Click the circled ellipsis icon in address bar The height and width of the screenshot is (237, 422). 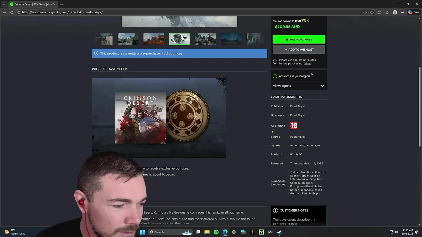click(x=365, y=12)
